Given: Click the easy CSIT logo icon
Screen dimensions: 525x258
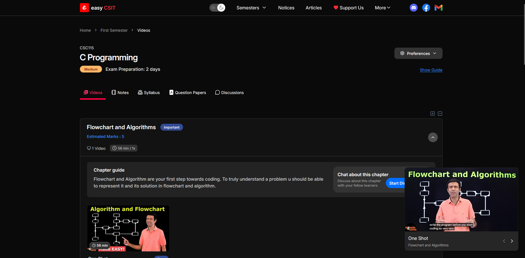Looking at the screenshot, I should [84, 8].
